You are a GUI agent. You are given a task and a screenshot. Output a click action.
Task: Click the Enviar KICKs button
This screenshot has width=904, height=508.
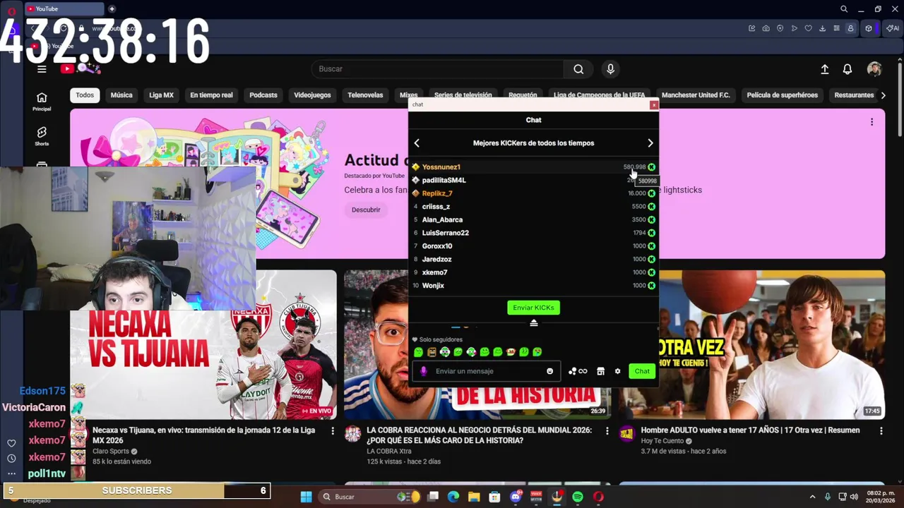(x=533, y=308)
